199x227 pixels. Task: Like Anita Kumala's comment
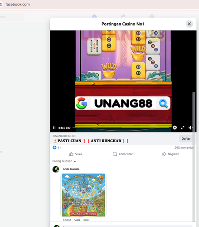point(77,220)
